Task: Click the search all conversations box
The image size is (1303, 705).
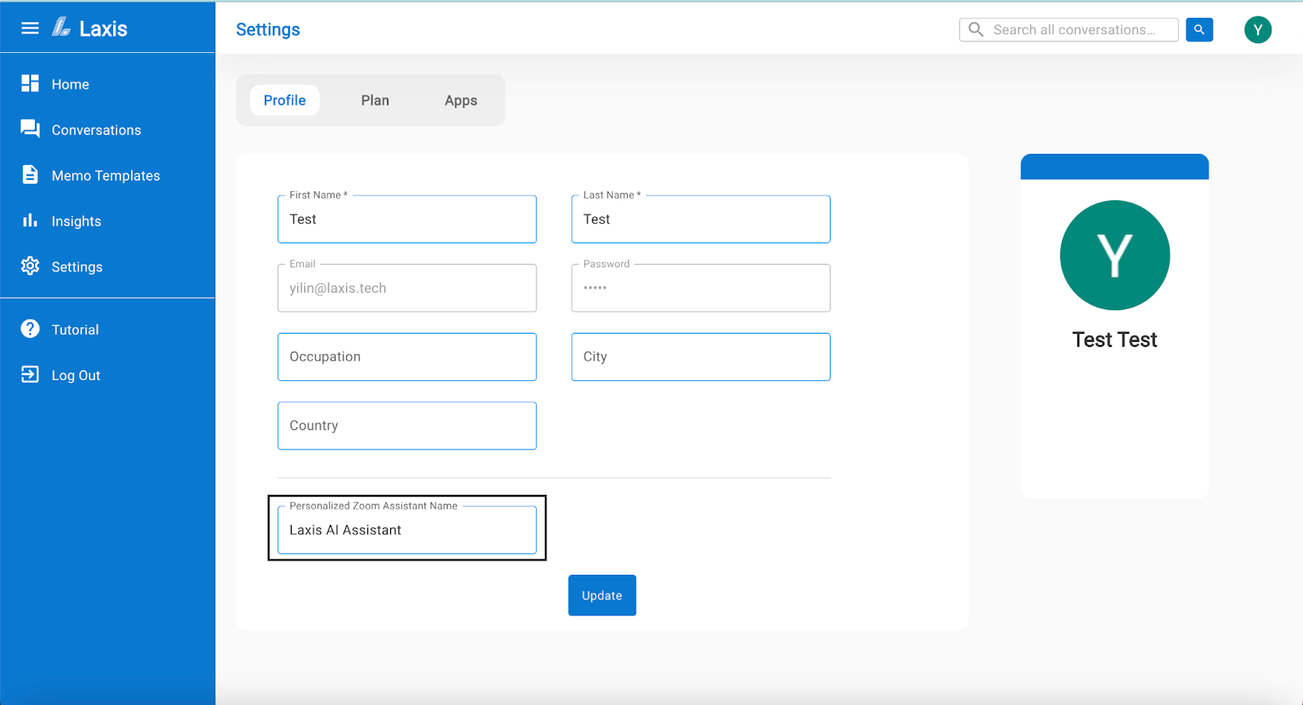Action: pyautogui.click(x=1075, y=30)
